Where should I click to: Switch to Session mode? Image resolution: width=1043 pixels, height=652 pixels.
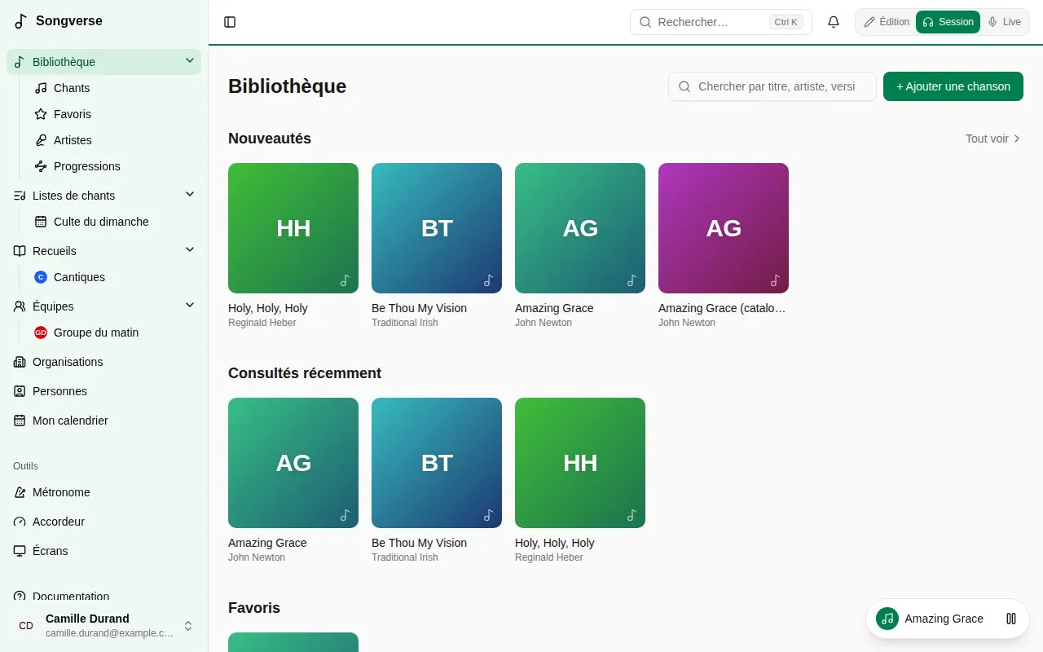[x=948, y=22]
